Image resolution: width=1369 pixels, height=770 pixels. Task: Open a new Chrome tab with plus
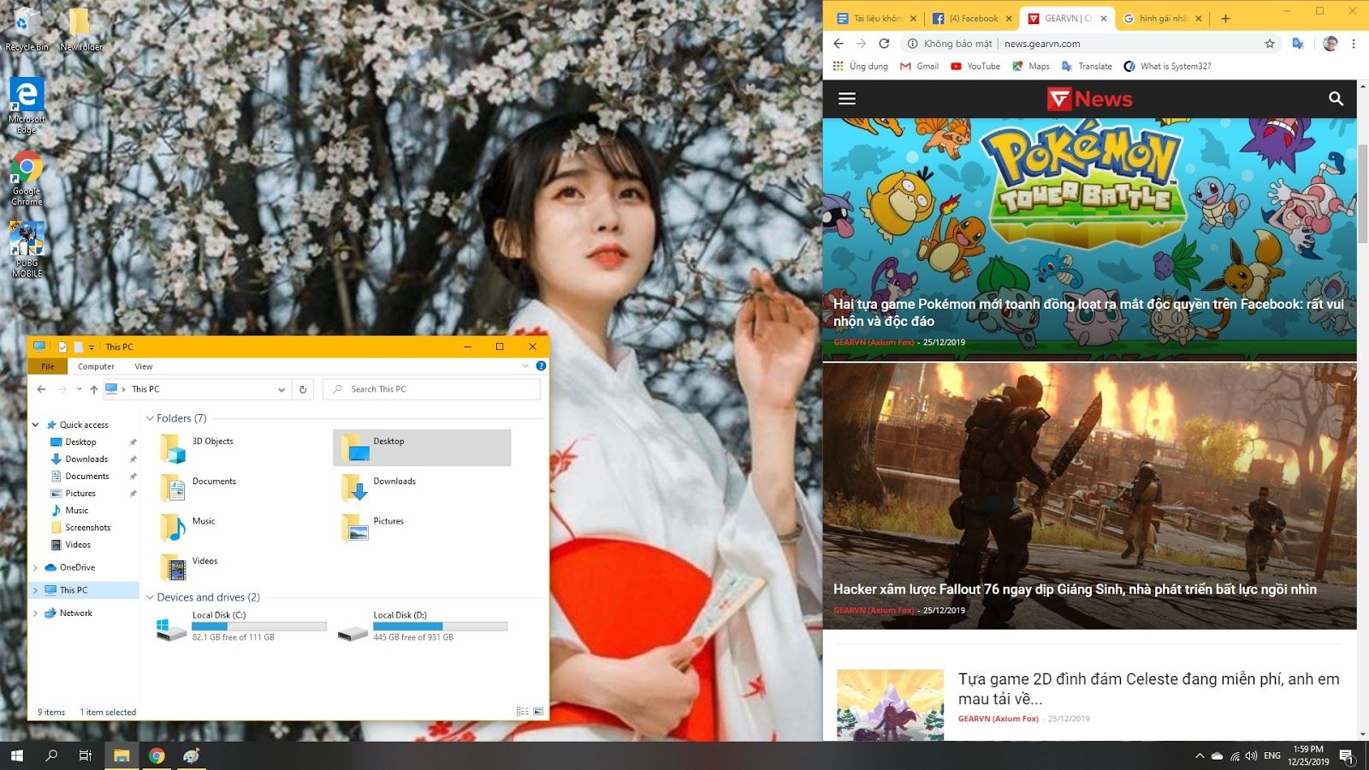click(x=1225, y=18)
